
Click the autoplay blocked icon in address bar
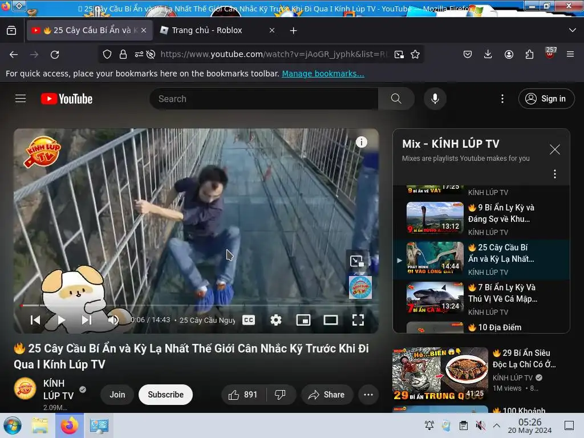151,54
